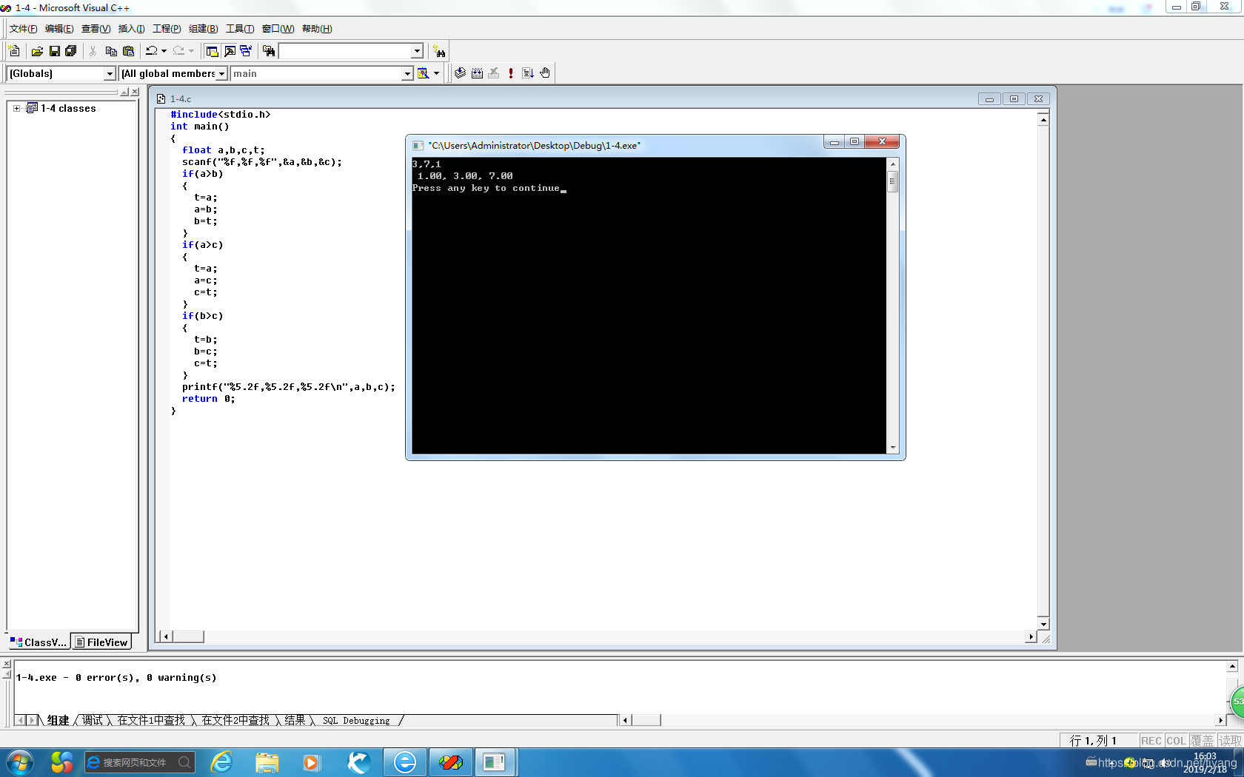Screen dimensions: 1244x777
Task: Select the 组建 output tab
Action: pyautogui.click(x=58, y=720)
